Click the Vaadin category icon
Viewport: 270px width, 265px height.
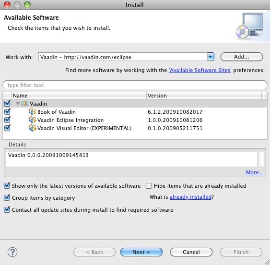[25, 104]
